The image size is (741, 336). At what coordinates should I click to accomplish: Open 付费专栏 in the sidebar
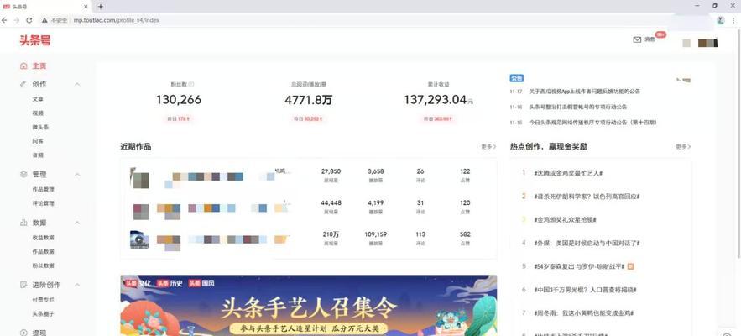[x=44, y=300]
